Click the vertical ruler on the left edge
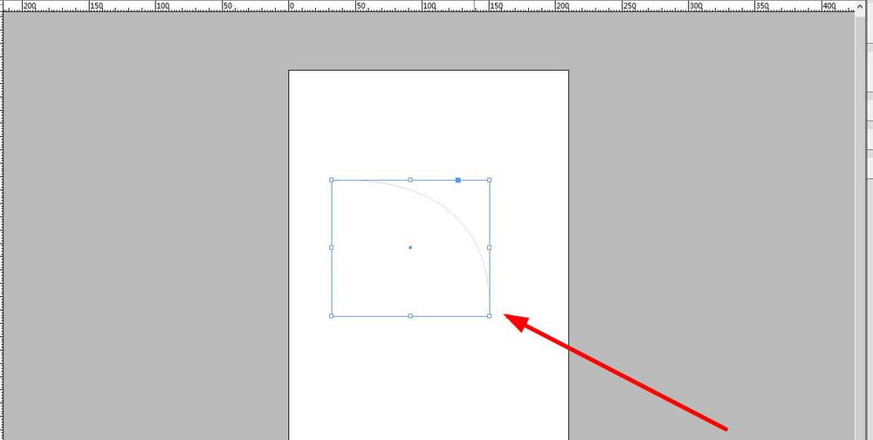Screen dimensions: 873x440 [2, 225]
